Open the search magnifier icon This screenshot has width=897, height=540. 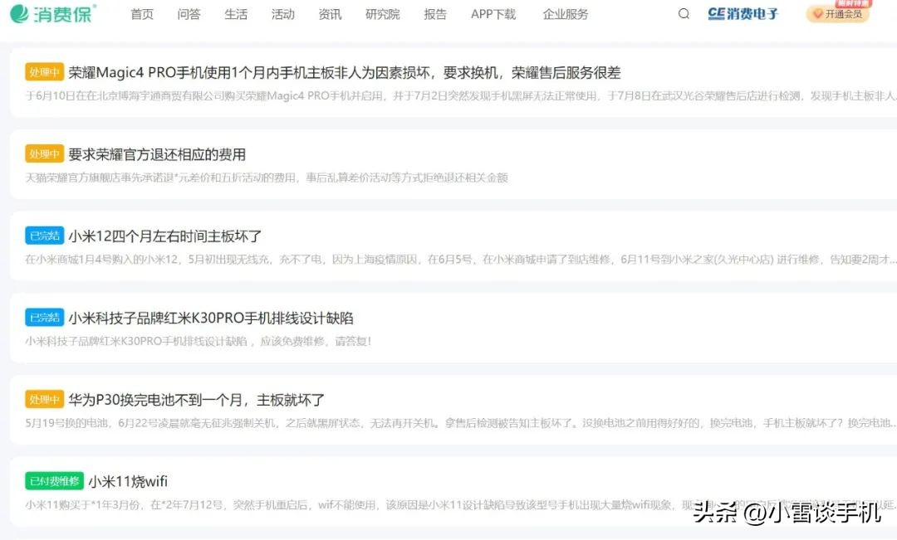(x=684, y=14)
